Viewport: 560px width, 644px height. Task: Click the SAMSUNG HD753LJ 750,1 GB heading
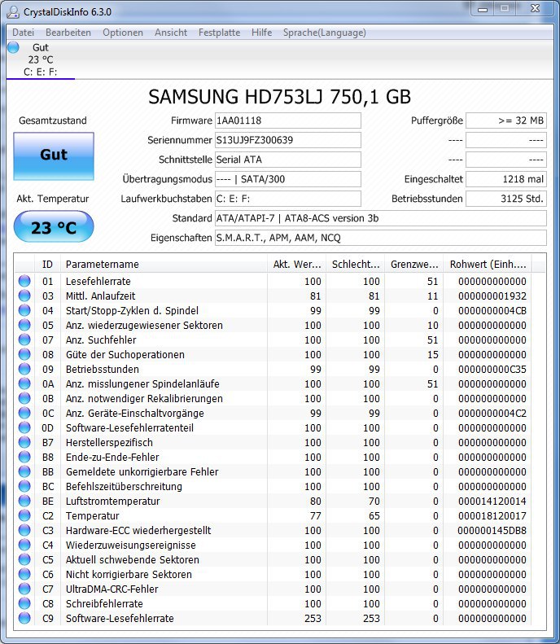pos(279,97)
